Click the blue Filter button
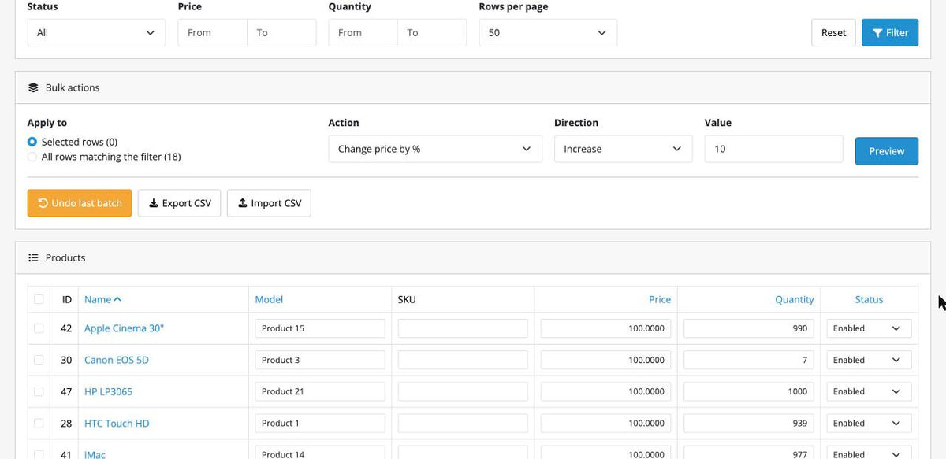The height and width of the screenshot is (459, 946). [890, 33]
